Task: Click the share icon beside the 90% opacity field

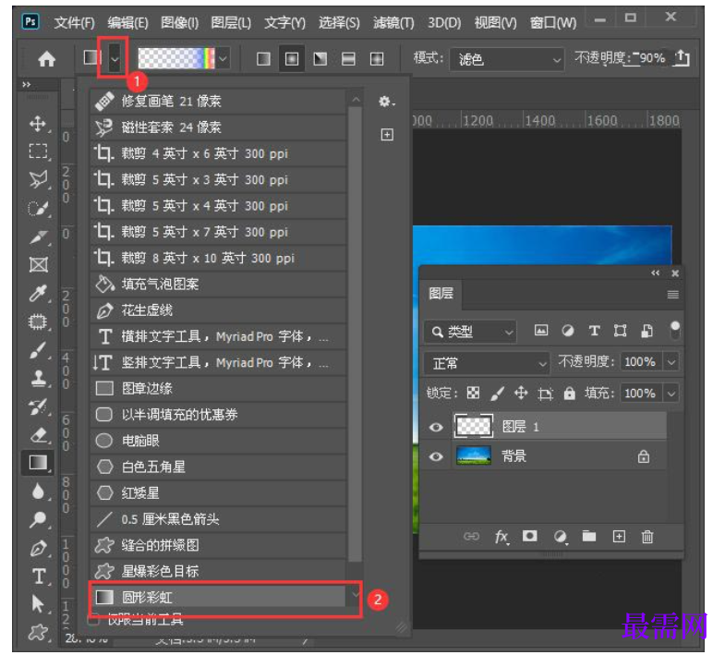Action: [682, 58]
